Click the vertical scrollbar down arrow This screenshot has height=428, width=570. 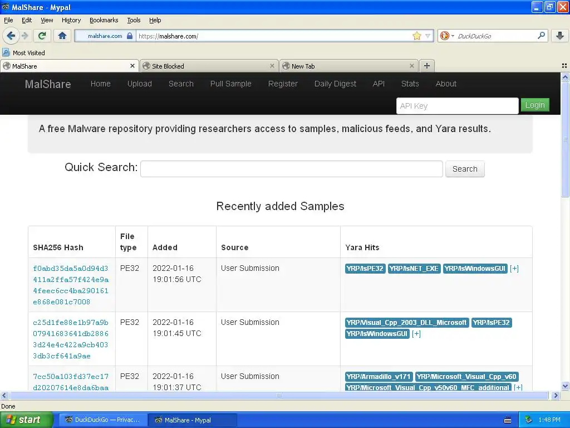tap(565, 386)
